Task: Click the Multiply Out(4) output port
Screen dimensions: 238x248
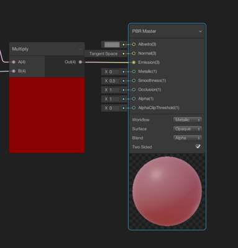Action: [x=80, y=62]
